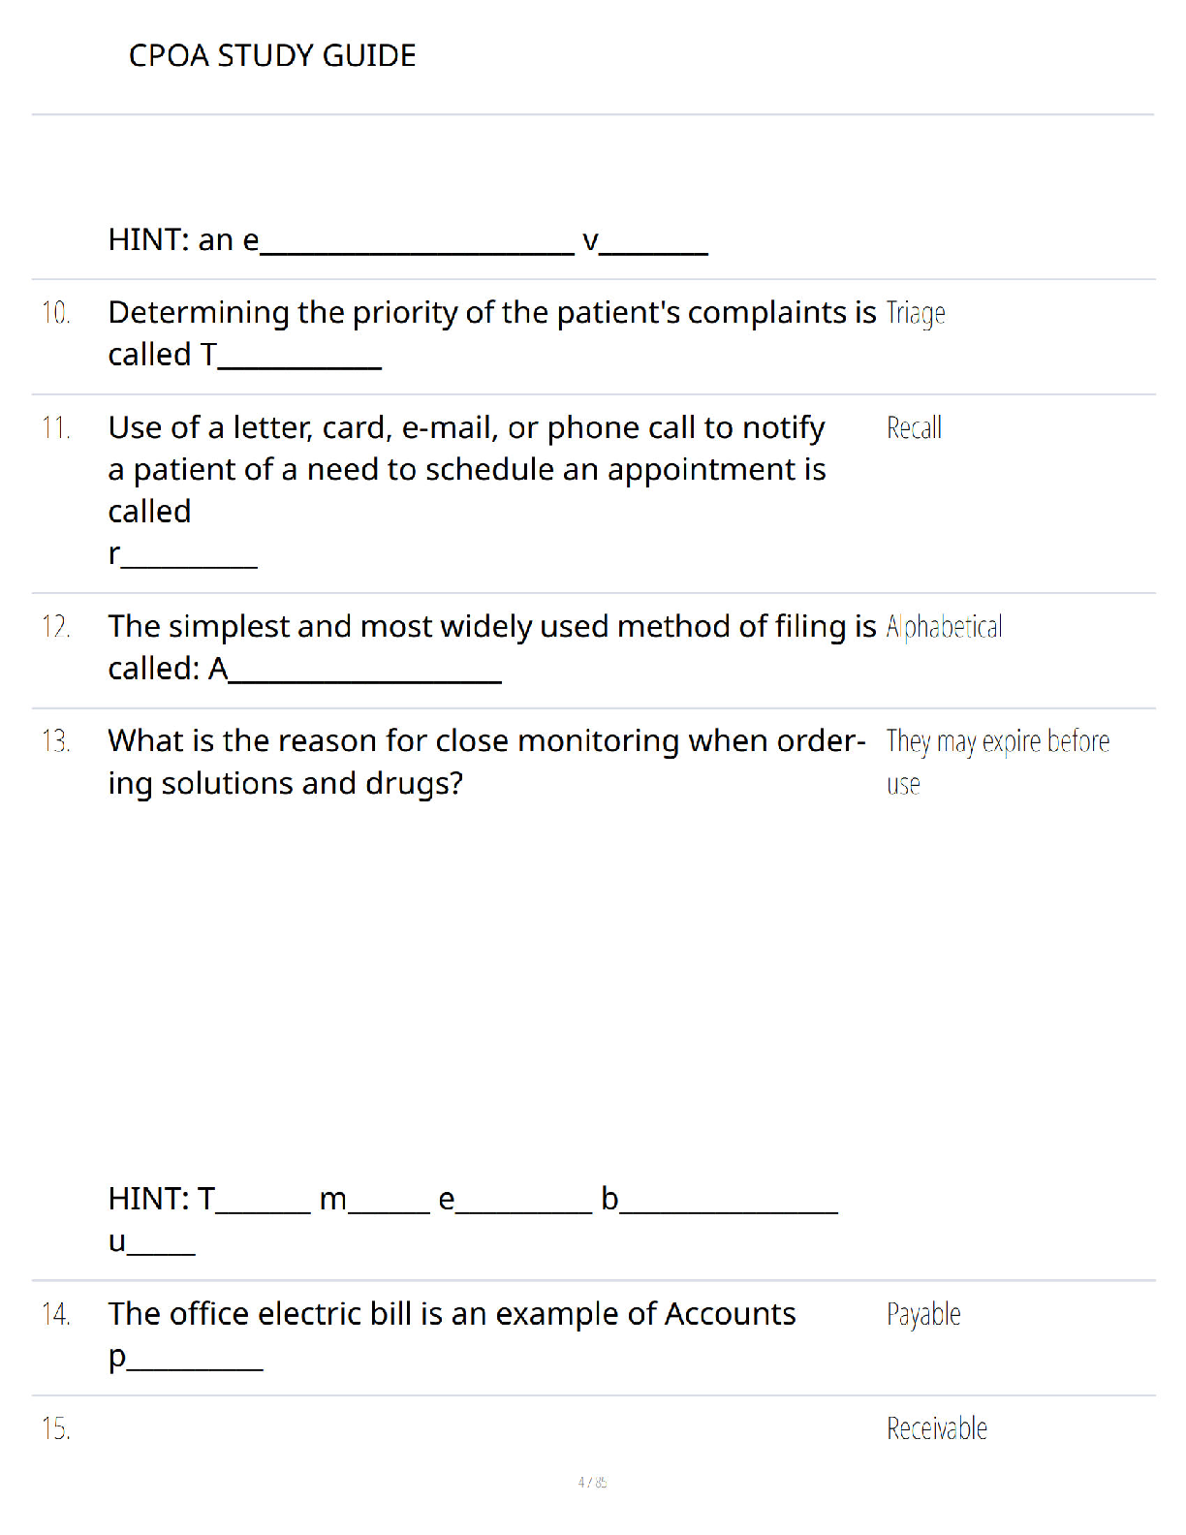The height and width of the screenshot is (1535, 1186).
Task: Click the blank after 'called: A'
Action: pyautogui.click(x=365, y=680)
